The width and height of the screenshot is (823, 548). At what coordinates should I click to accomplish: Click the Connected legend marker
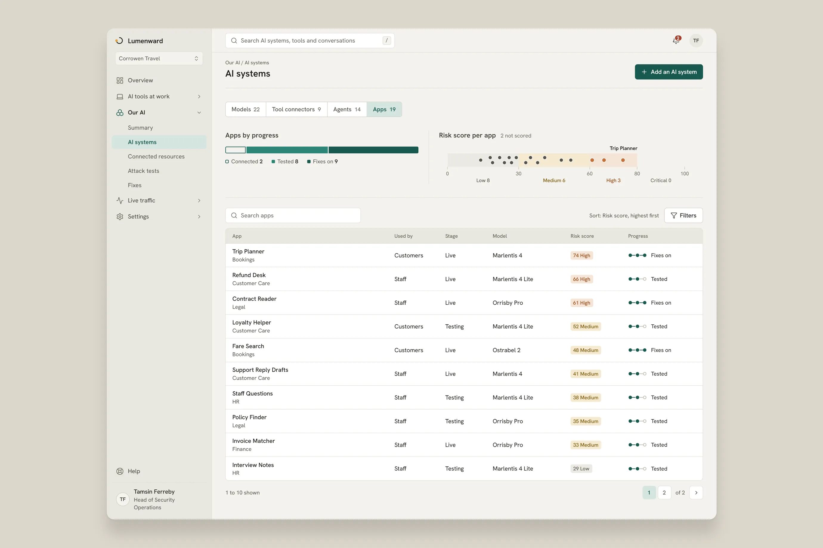coord(227,161)
